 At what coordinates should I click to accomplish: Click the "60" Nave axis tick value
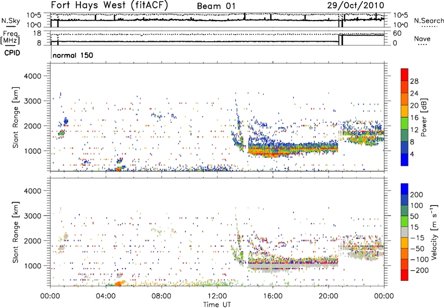[397, 33]
